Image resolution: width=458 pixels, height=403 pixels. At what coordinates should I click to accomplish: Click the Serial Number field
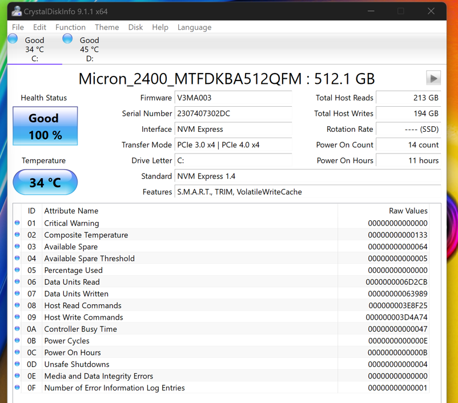coord(233,113)
